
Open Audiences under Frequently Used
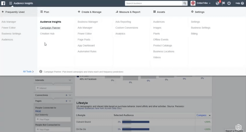(7, 40)
